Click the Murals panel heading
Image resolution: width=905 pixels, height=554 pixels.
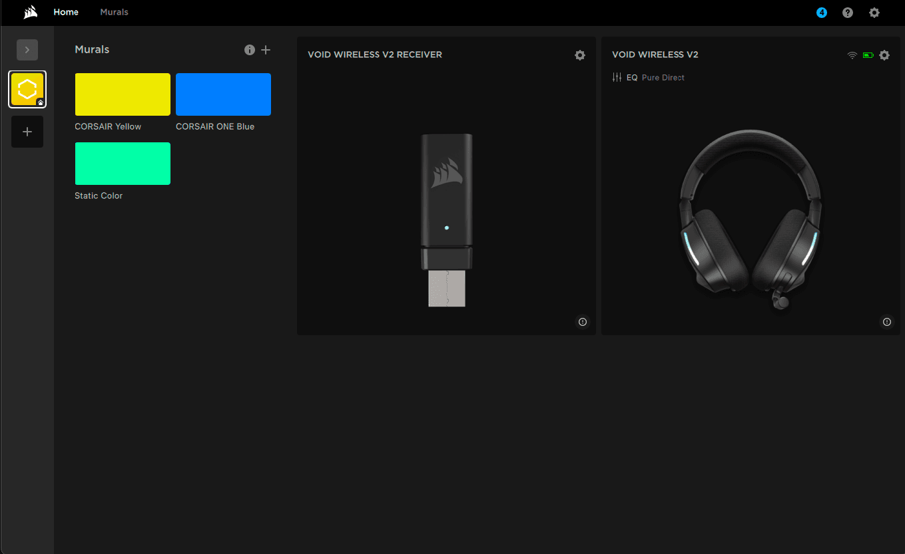tap(92, 50)
